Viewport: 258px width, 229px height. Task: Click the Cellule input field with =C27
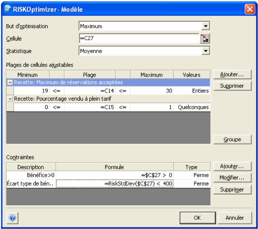pos(139,38)
